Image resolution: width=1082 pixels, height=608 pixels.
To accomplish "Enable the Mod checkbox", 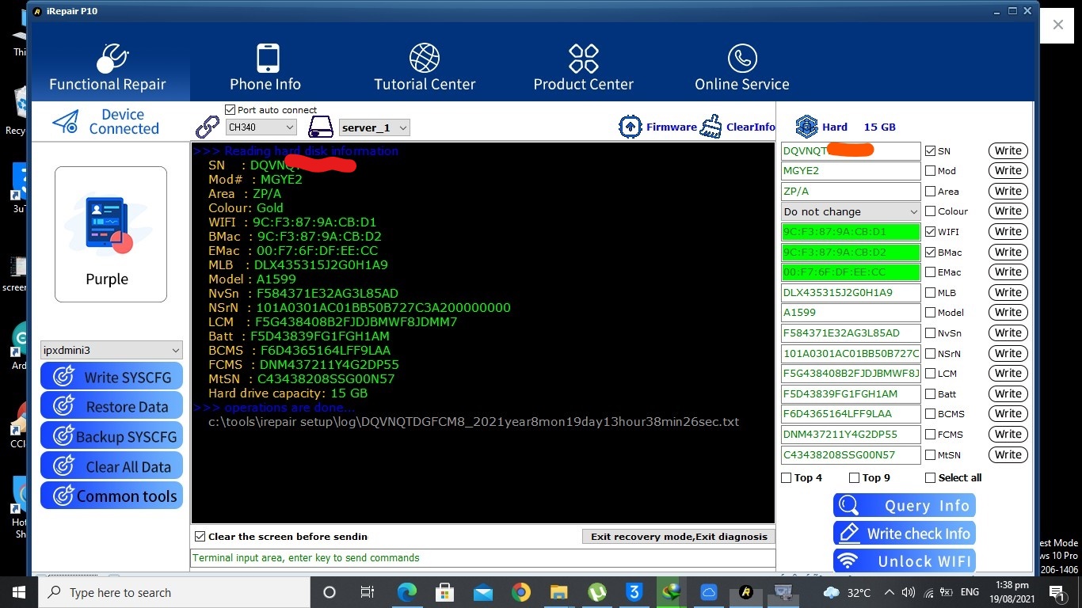I will coord(931,171).
